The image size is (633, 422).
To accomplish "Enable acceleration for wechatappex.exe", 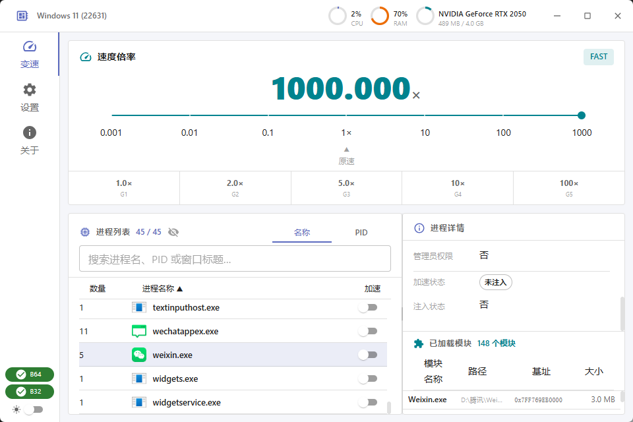I will coord(368,331).
